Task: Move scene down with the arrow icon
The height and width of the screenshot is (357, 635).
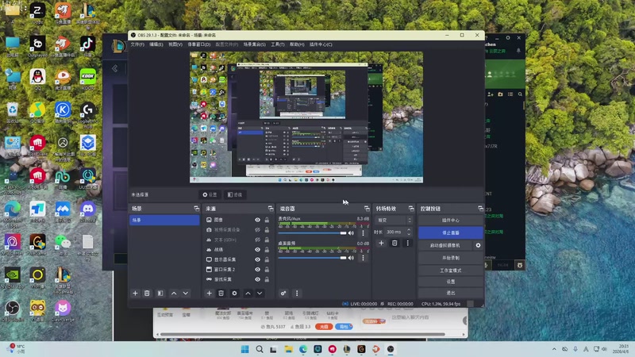Action: 186,293
